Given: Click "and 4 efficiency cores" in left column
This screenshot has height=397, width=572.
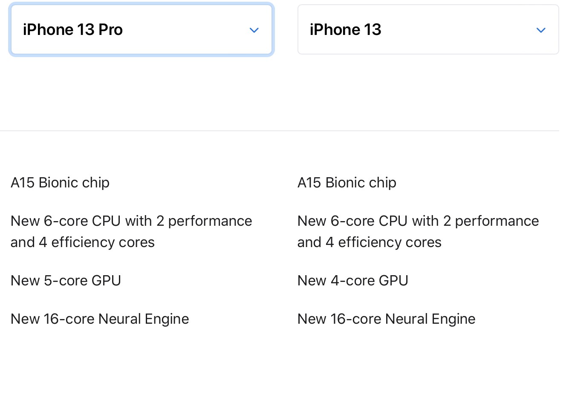Looking at the screenshot, I should tap(83, 242).
